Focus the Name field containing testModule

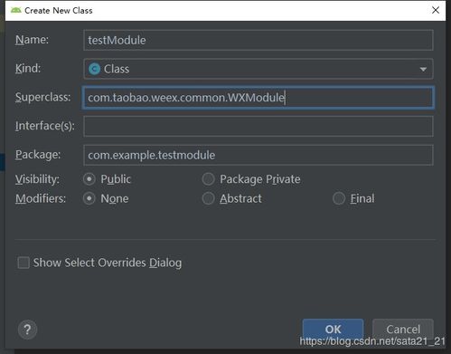(x=258, y=40)
